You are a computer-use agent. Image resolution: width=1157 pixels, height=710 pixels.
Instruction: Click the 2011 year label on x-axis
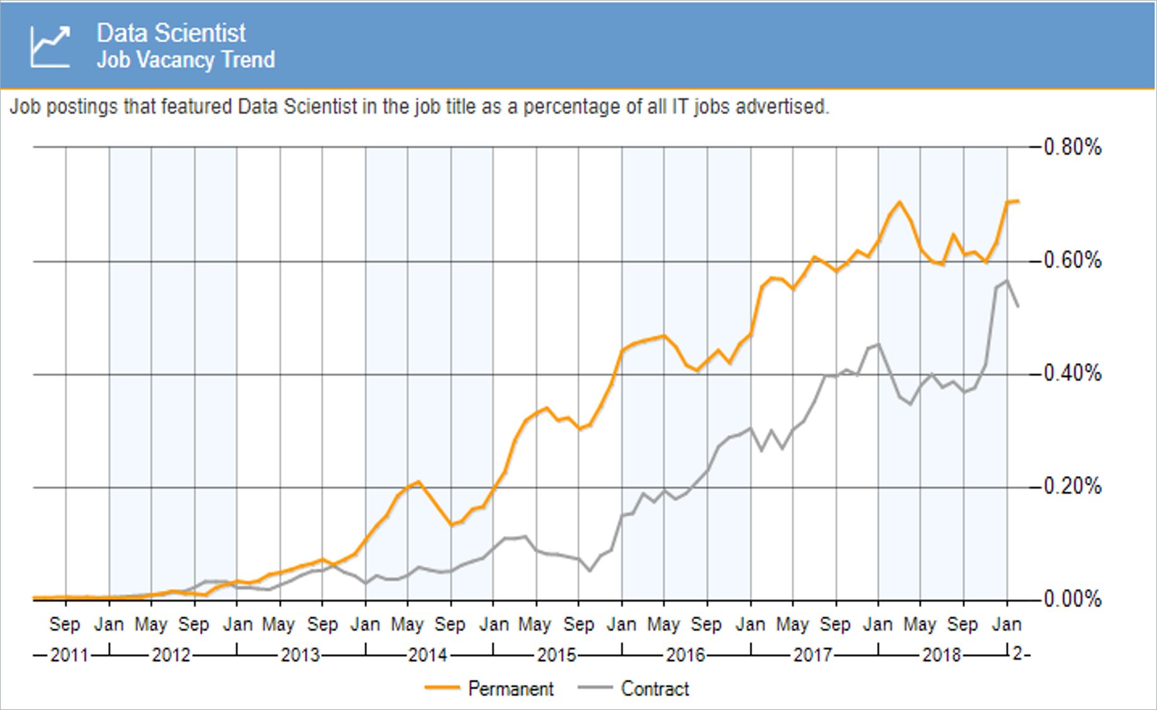(69, 655)
